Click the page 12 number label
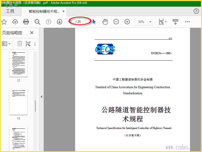The image size is (202, 152). [18, 80]
